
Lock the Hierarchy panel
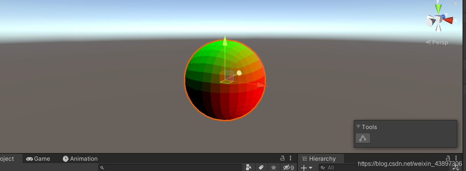[448, 158]
